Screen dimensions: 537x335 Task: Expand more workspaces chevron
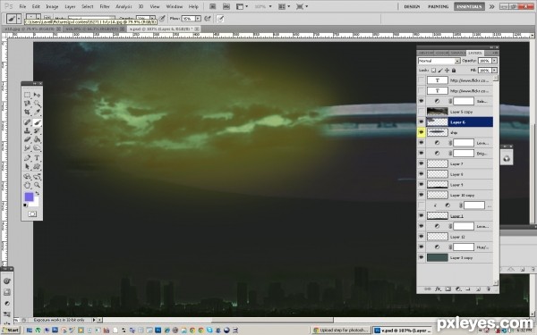click(491, 6)
